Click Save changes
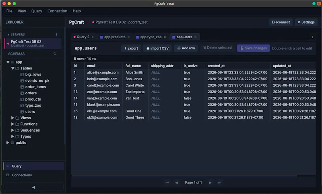Screen dimensions: 322x194 [x=254, y=48]
